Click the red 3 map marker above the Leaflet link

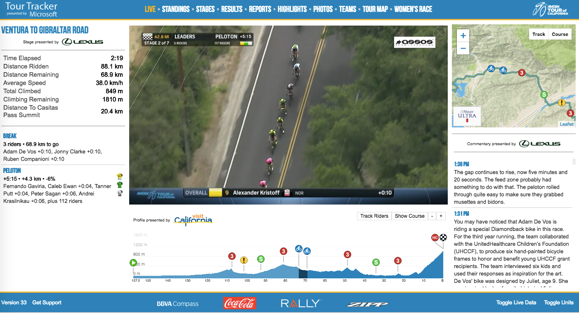pyautogui.click(x=570, y=113)
